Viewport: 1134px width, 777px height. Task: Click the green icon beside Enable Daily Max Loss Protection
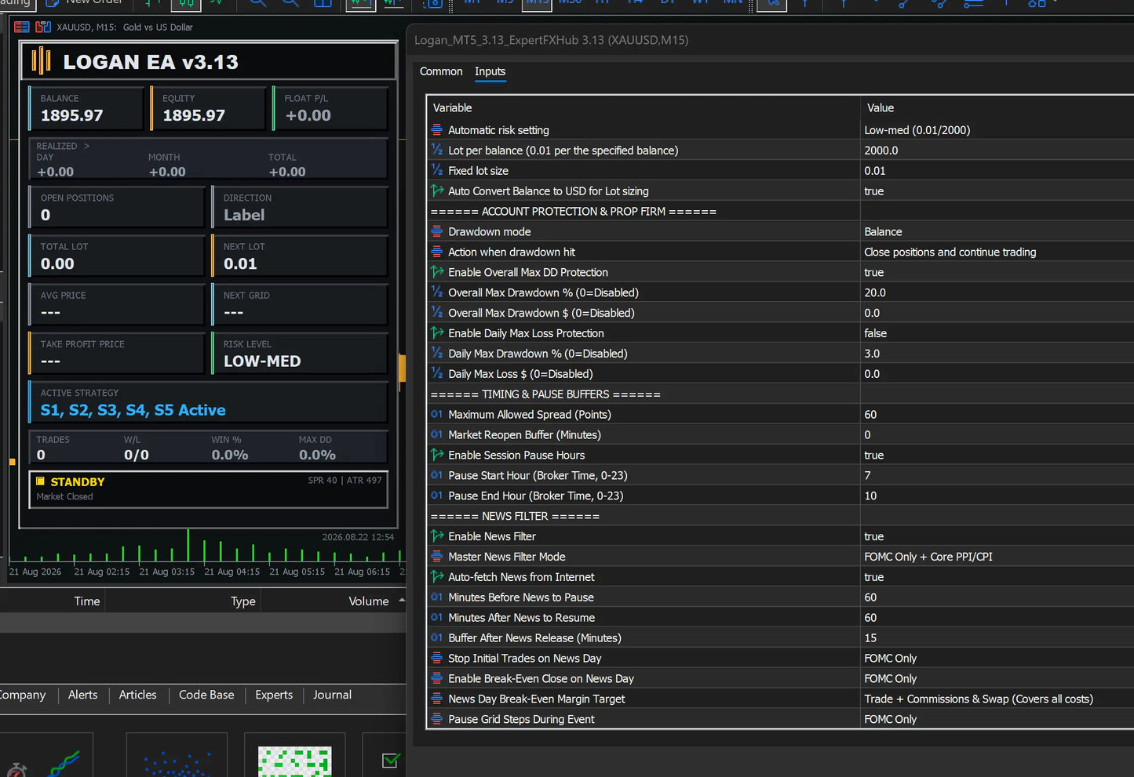pos(437,332)
